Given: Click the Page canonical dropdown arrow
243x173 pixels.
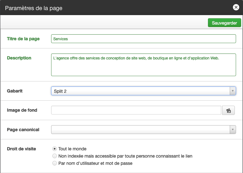Looking at the screenshot, I should point(233,130).
